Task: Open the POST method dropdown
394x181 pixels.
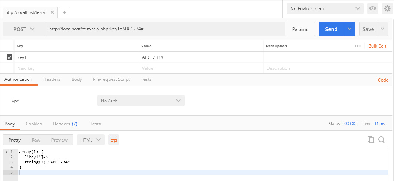Action: 24,29
